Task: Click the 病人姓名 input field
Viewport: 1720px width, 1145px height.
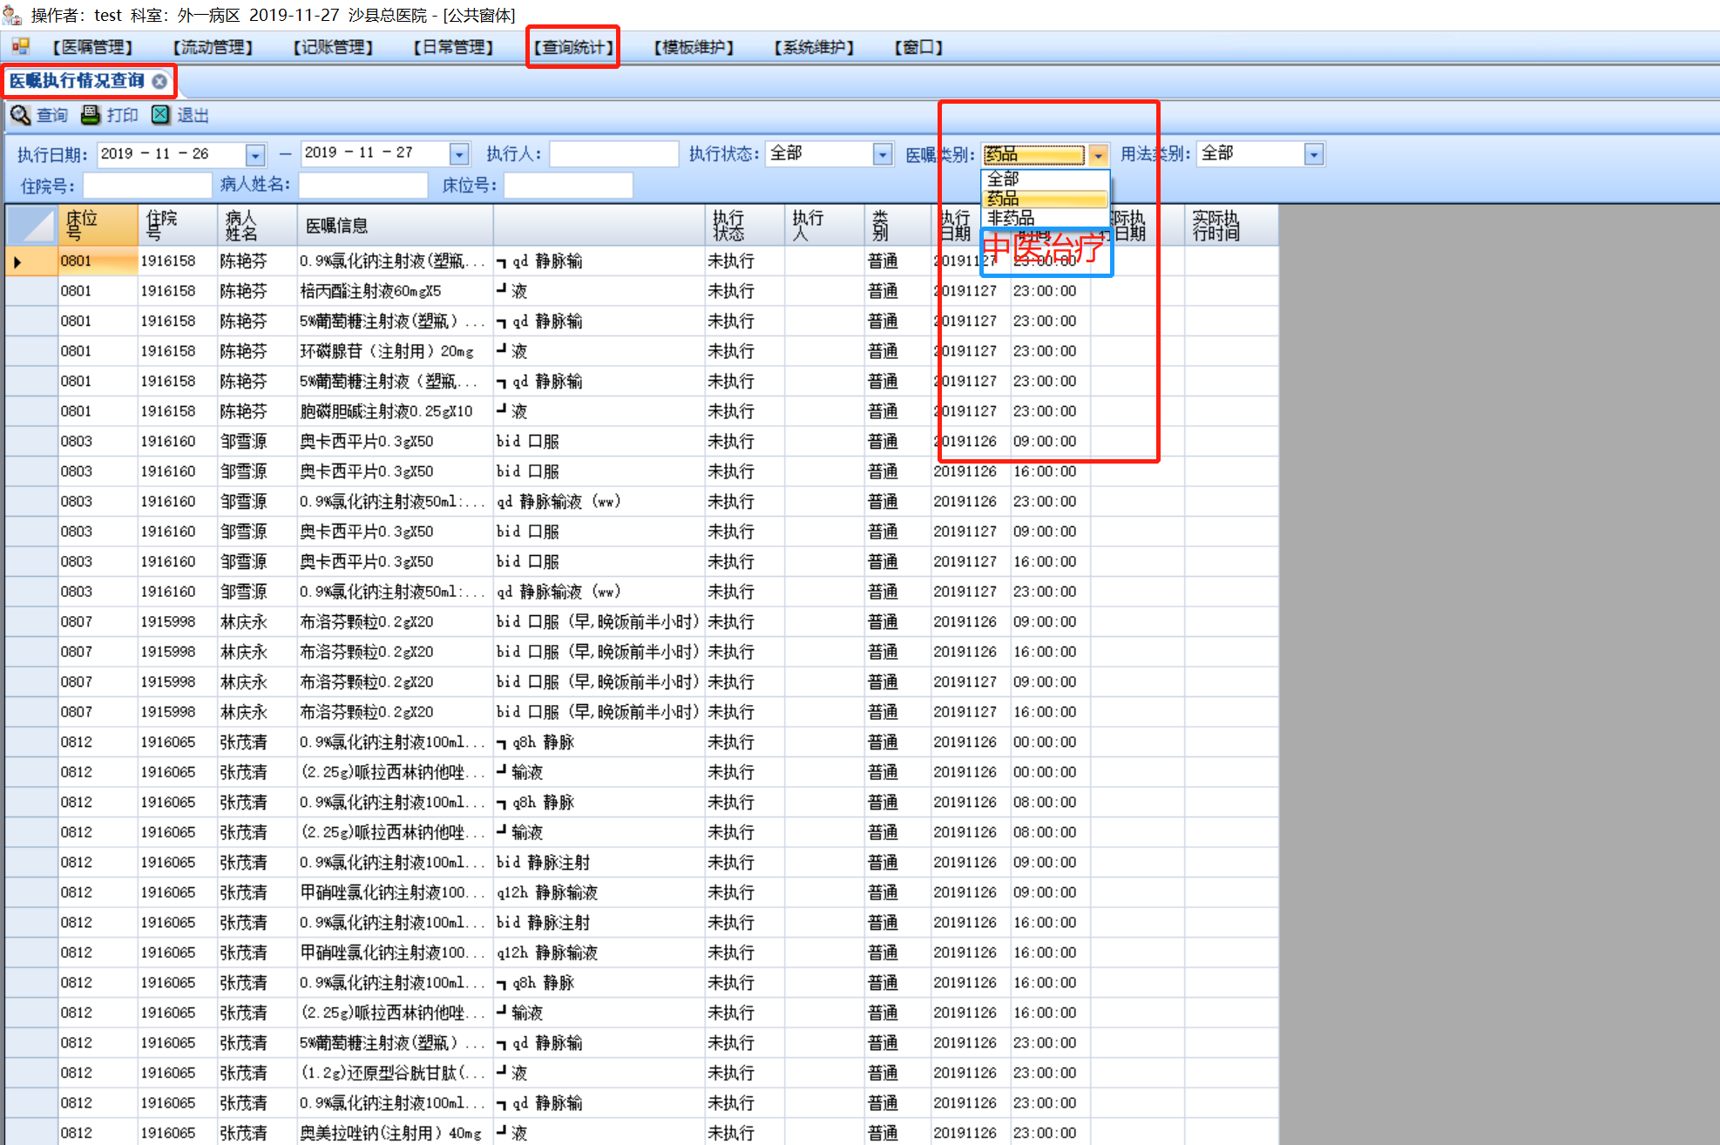Action: tap(362, 185)
